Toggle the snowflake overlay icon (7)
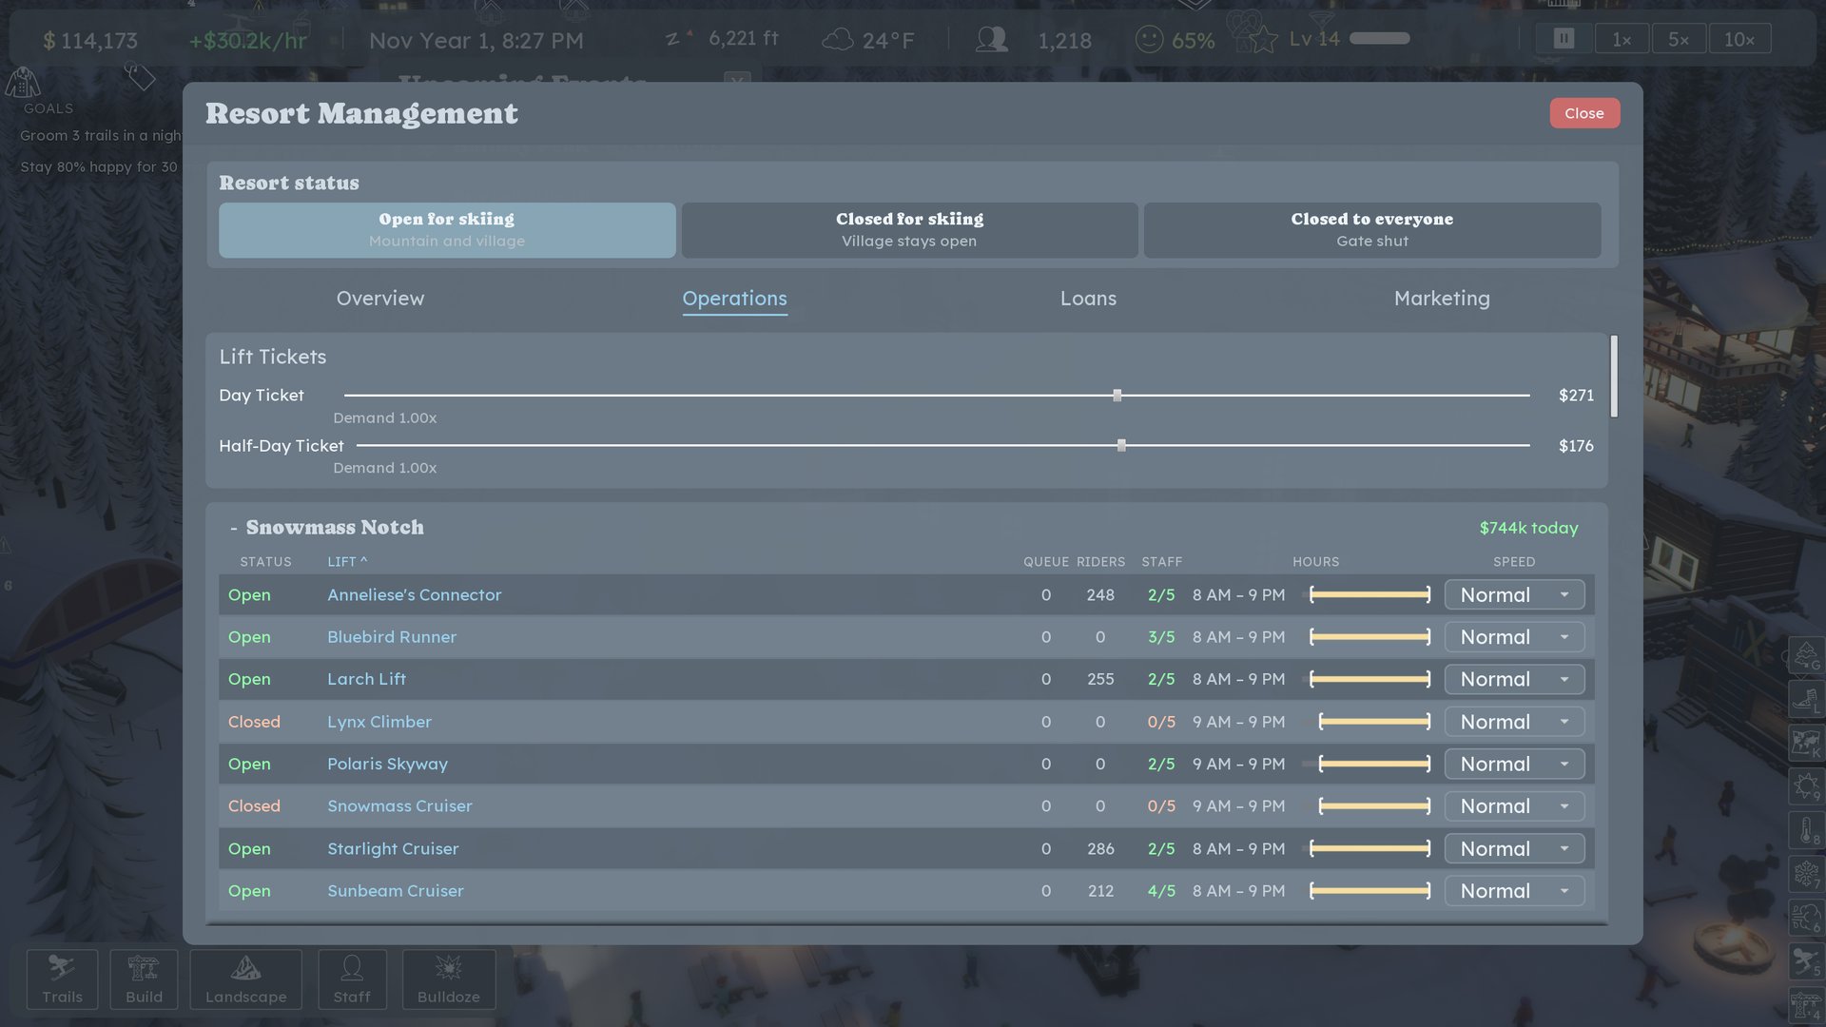The width and height of the screenshot is (1826, 1027). pyautogui.click(x=1805, y=874)
